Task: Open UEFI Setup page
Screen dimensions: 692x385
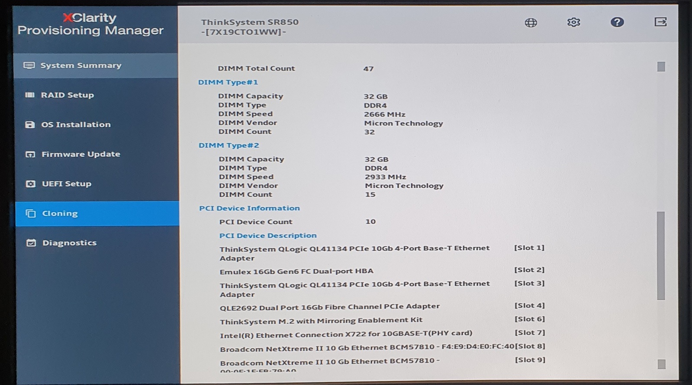Action: point(97,184)
